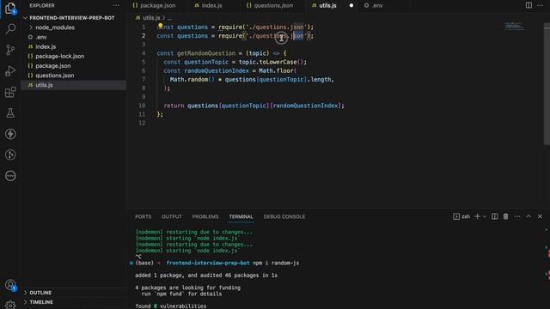Click 'randomQuestionIndex' declaration on line 6
The image size is (550, 309).
(x=217, y=70)
